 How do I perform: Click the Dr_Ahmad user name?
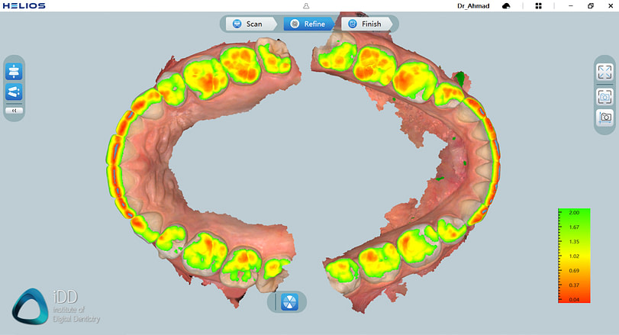click(x=471, y=5)
